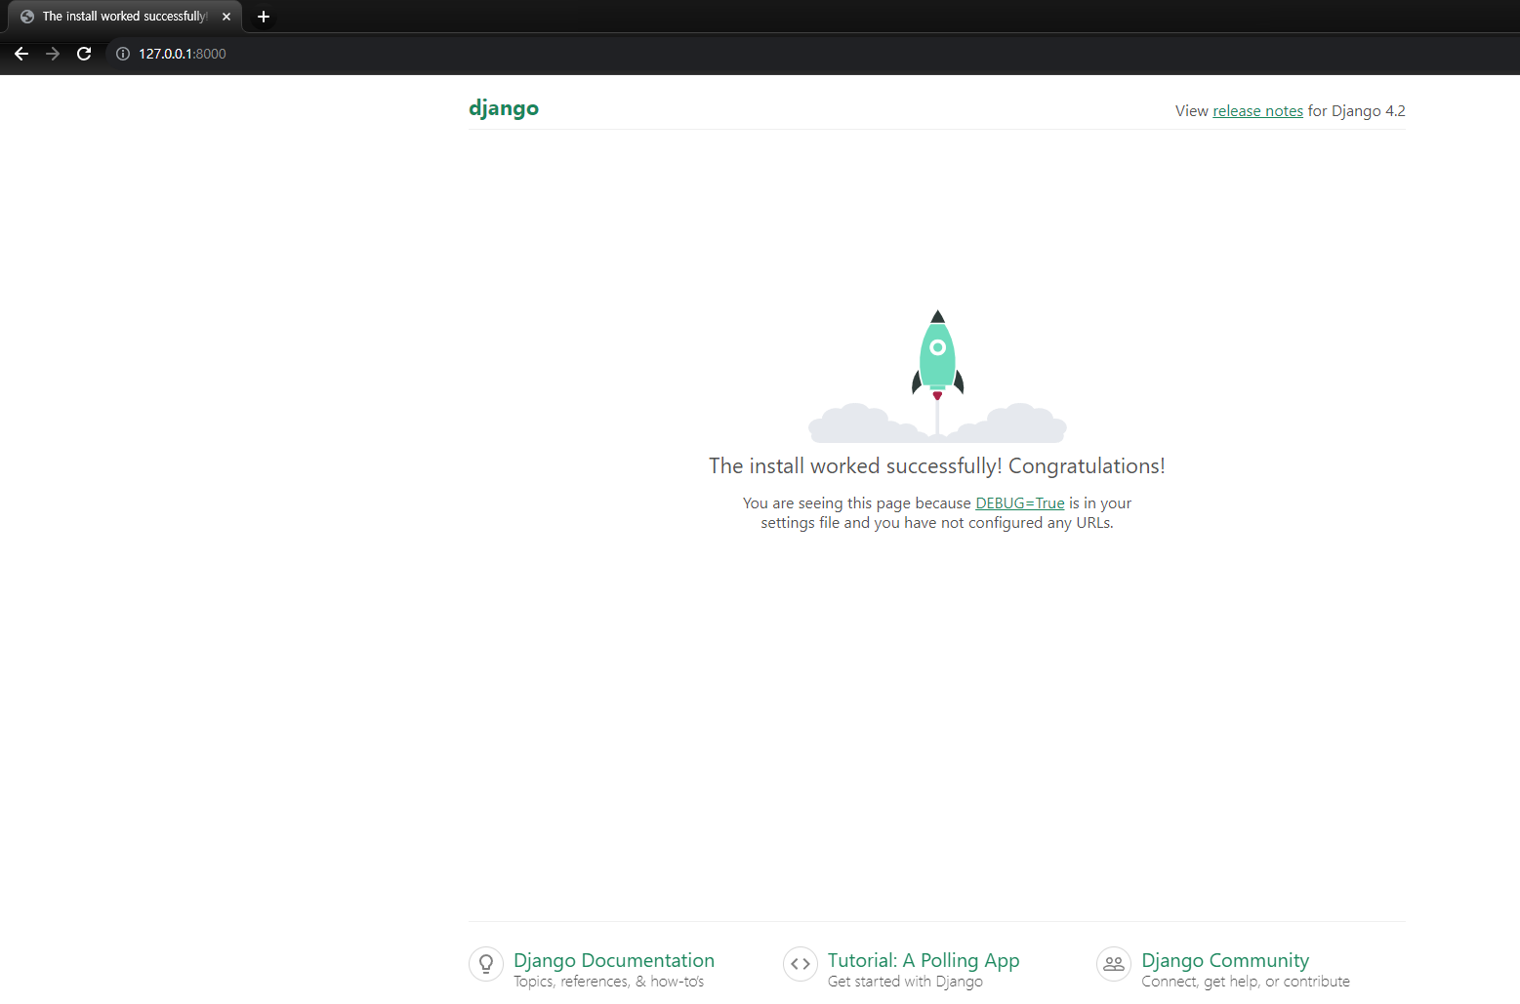The image size is (1520, 1004).
Task: Close the 'The install worked successfully' tab
Action: 226,17
